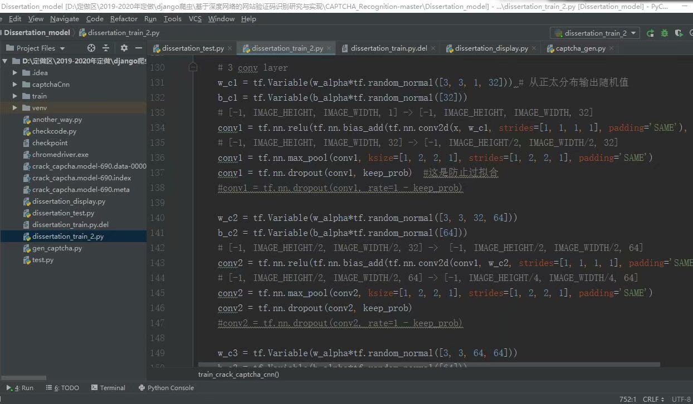This screenshot has width=693, height=404.
Task: Click the Debug bug icon
Action: tap(664, 33)
